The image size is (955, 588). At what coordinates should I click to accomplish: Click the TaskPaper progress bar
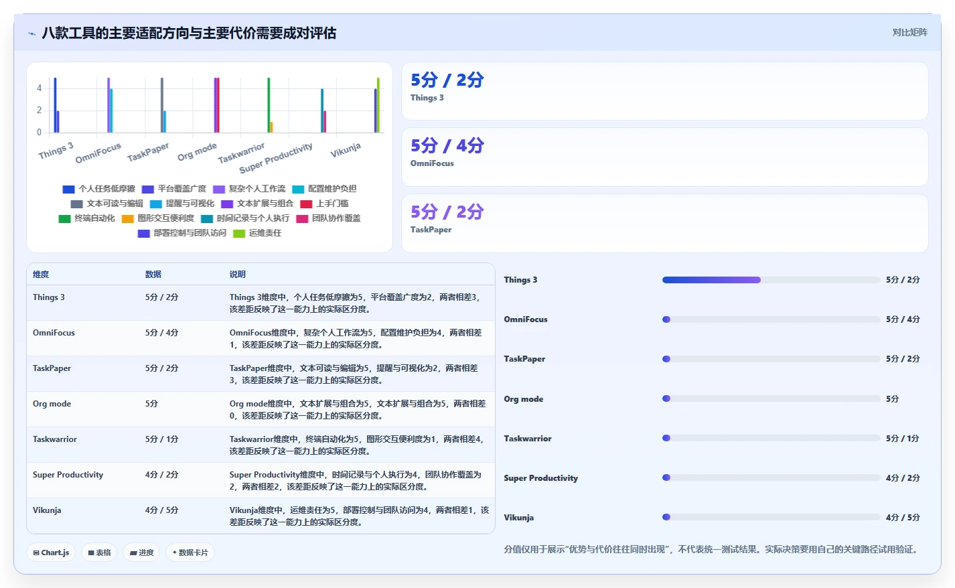pyautogui.click(x=771, y=359)
